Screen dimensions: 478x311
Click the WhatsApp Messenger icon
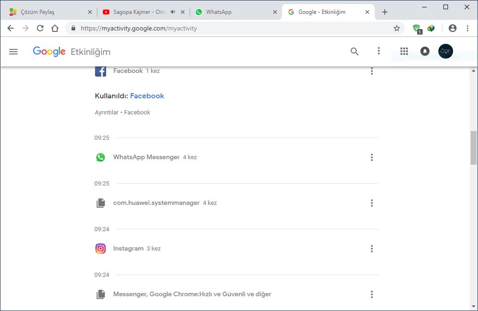101,157
